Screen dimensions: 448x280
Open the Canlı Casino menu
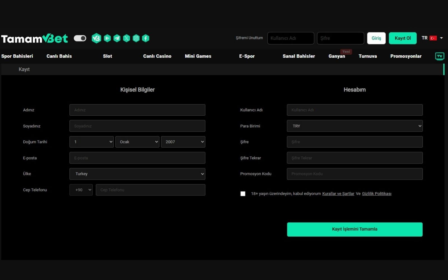[x=157, y=56]
